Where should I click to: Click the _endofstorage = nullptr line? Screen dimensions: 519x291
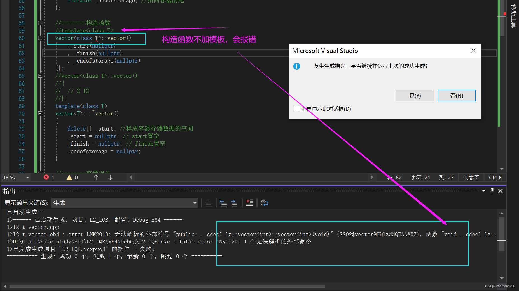click(x=104, y=151)
